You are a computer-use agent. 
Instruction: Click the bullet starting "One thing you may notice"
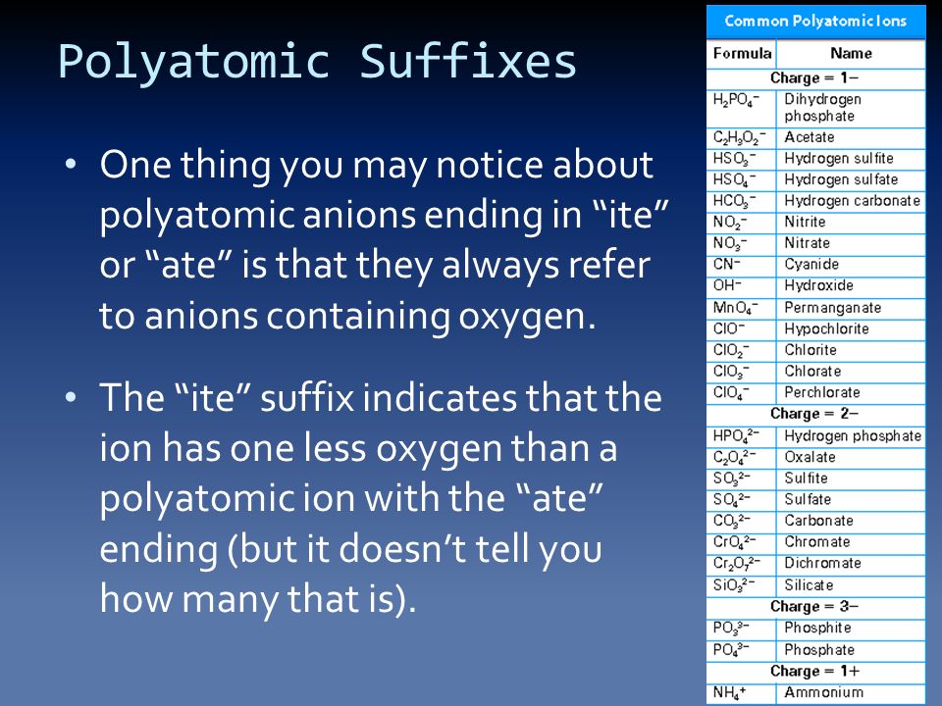tap(367, 240)
